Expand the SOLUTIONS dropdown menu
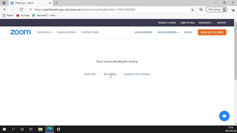The image size is (237, 133). [x=44, y=32]
